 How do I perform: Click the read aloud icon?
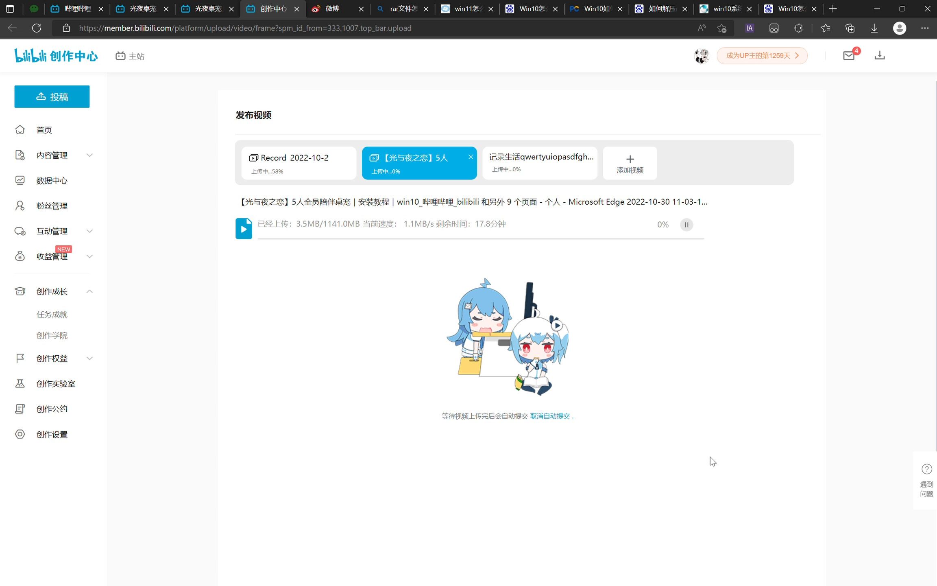(x=702, y=28)
